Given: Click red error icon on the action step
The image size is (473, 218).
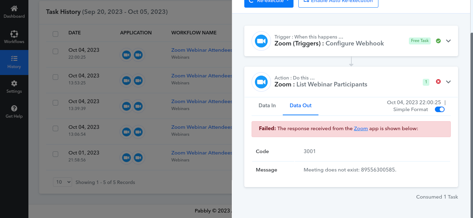Looking at the screenshot, I should pyautogui.click(x=438, y=82).
